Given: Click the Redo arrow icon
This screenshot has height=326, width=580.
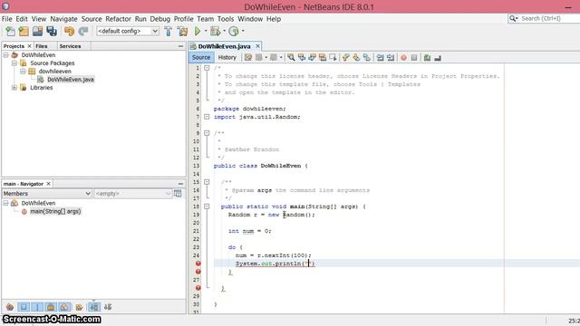Looking at the screenshot, I should 83,32.
